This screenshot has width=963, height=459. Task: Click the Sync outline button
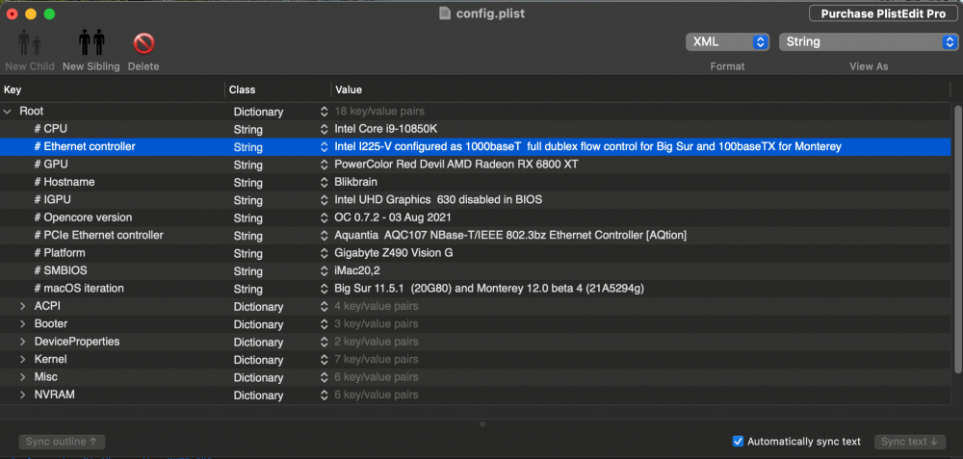(x=62, y=442)
